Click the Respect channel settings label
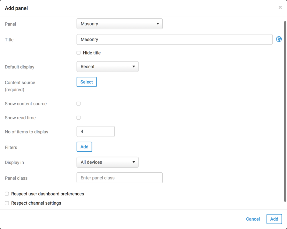The width and height of the screenshot is (287, 229). tap(36, 203)
